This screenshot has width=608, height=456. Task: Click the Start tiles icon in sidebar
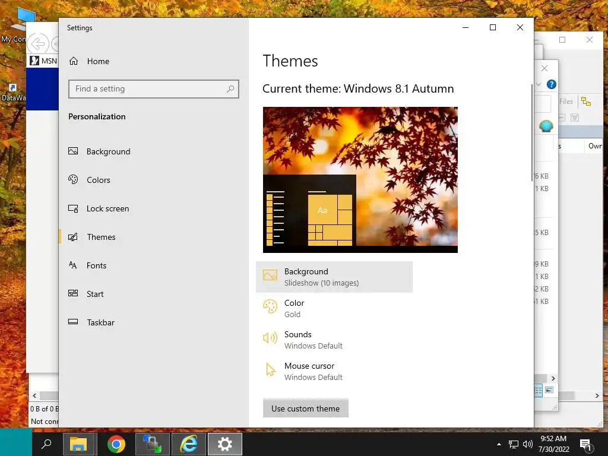(x=73, y=293)
